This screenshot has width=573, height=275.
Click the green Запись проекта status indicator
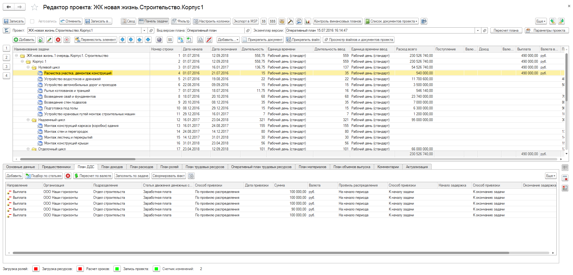[156, 269]
